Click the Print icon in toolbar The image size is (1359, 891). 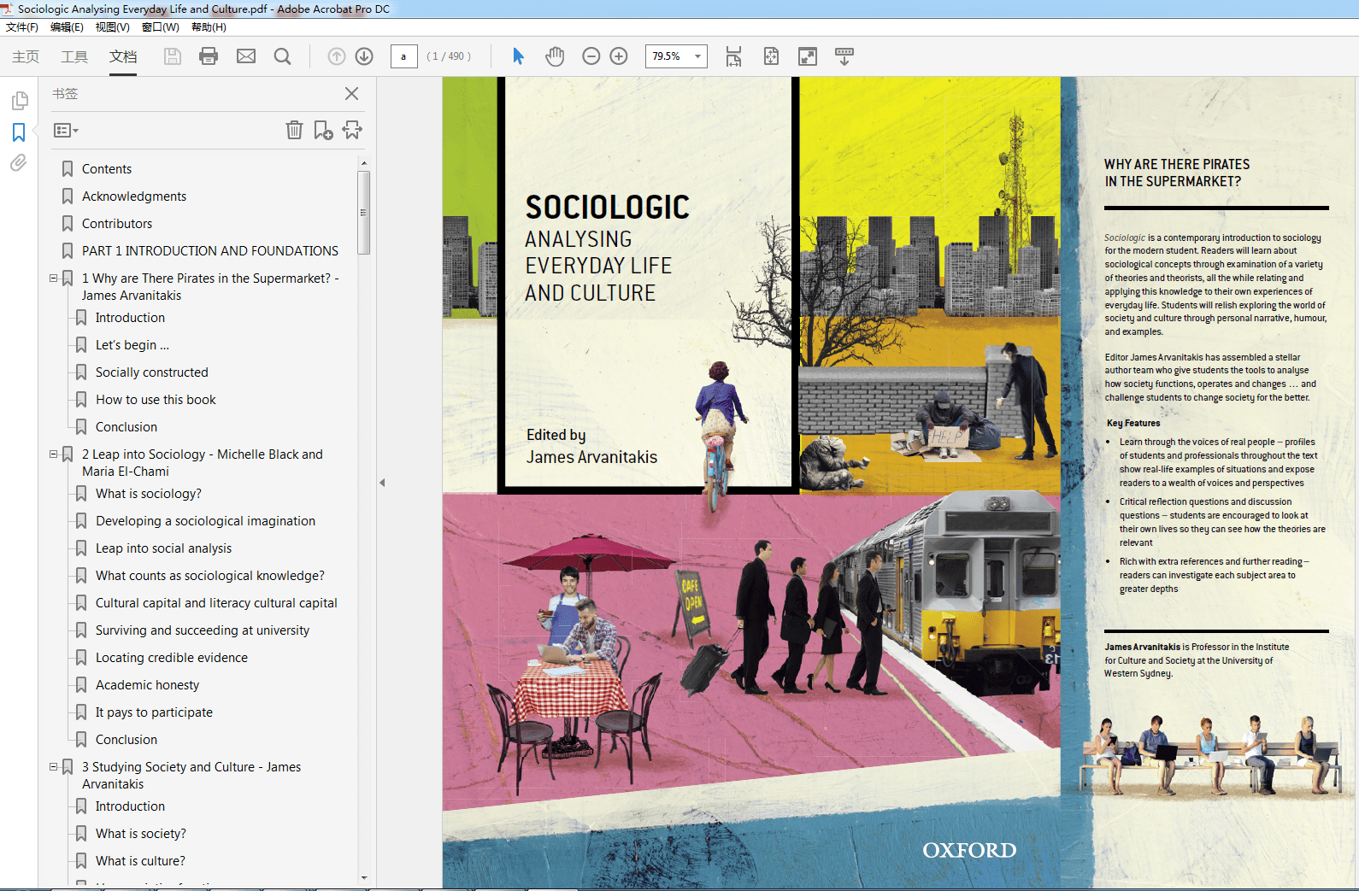tap(209, 56)
